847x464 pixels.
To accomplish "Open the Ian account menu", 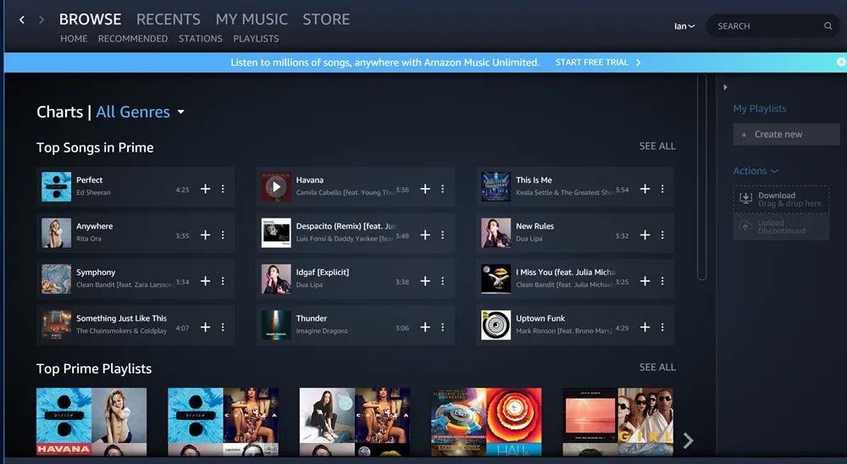I will 684,26.
